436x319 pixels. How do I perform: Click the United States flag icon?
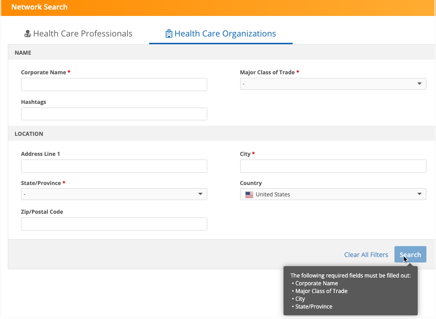tap(249, 195)
